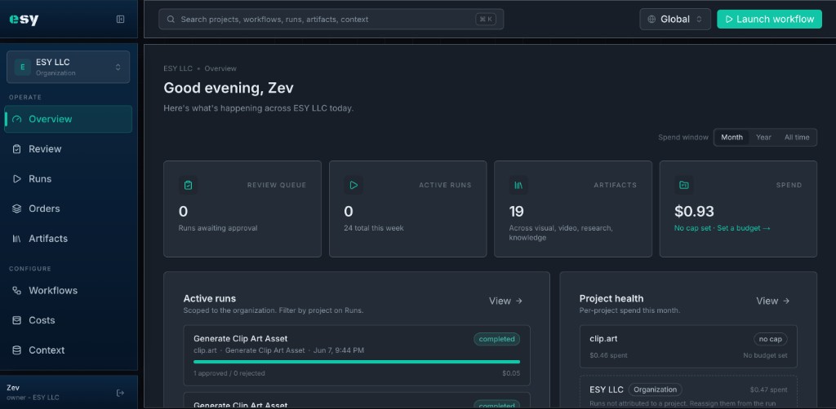Click the ⌘K shortcut badge
The width and height of the screenshot is (836, 409).
486,20
